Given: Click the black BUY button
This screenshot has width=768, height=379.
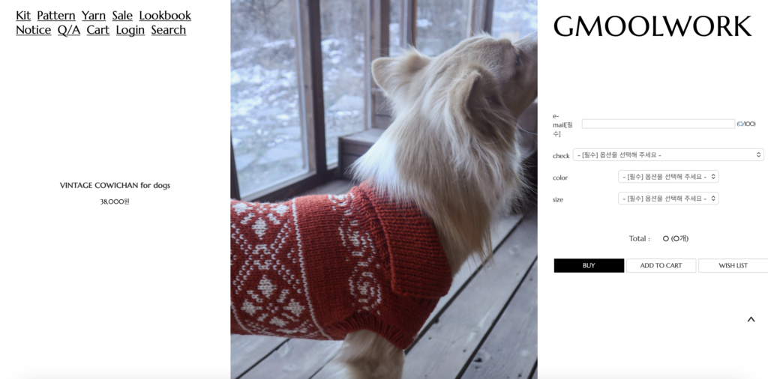Looking at the screenshot, I should pos(589,266).
